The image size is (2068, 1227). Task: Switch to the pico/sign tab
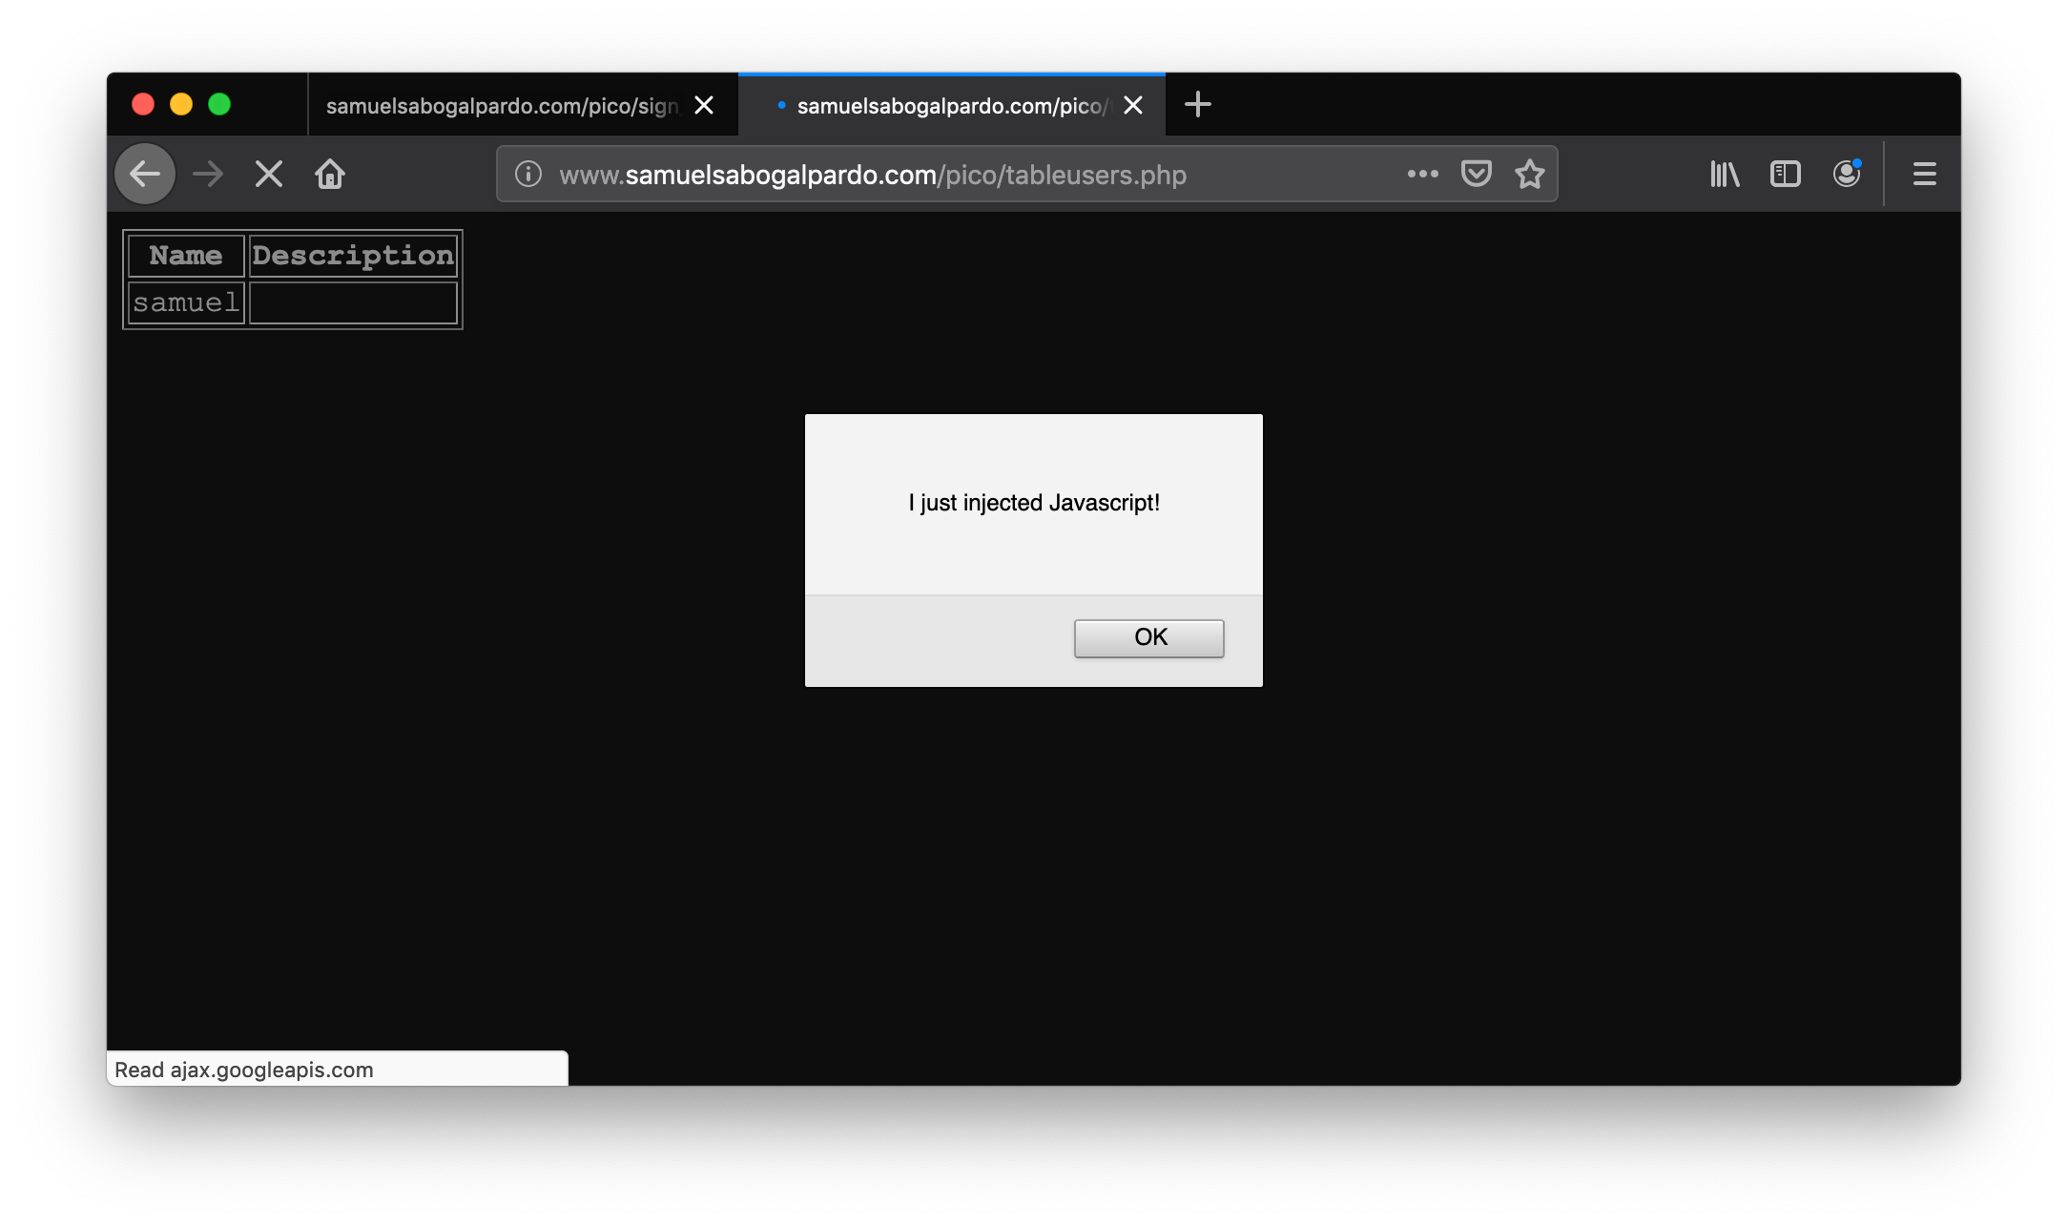click(501, 106)
